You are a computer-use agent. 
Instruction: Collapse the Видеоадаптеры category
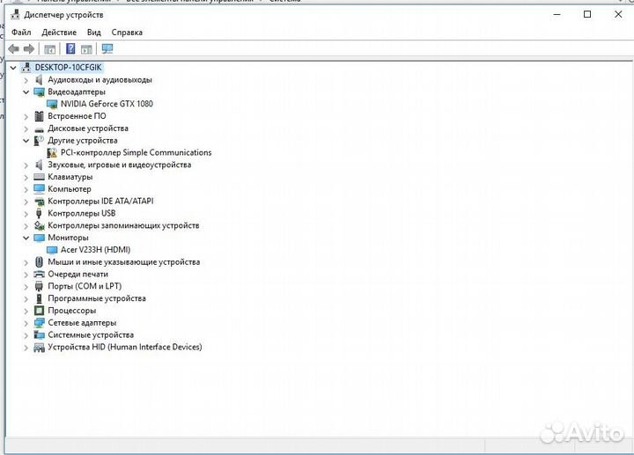[26, 92]
